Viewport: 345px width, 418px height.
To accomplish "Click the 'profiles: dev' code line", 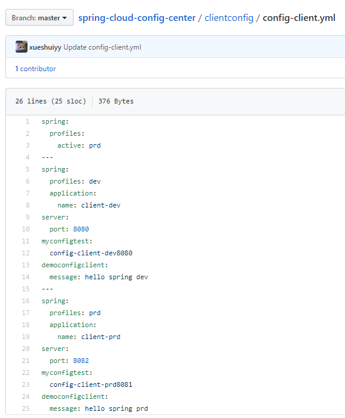I will [x=75, y=182].
